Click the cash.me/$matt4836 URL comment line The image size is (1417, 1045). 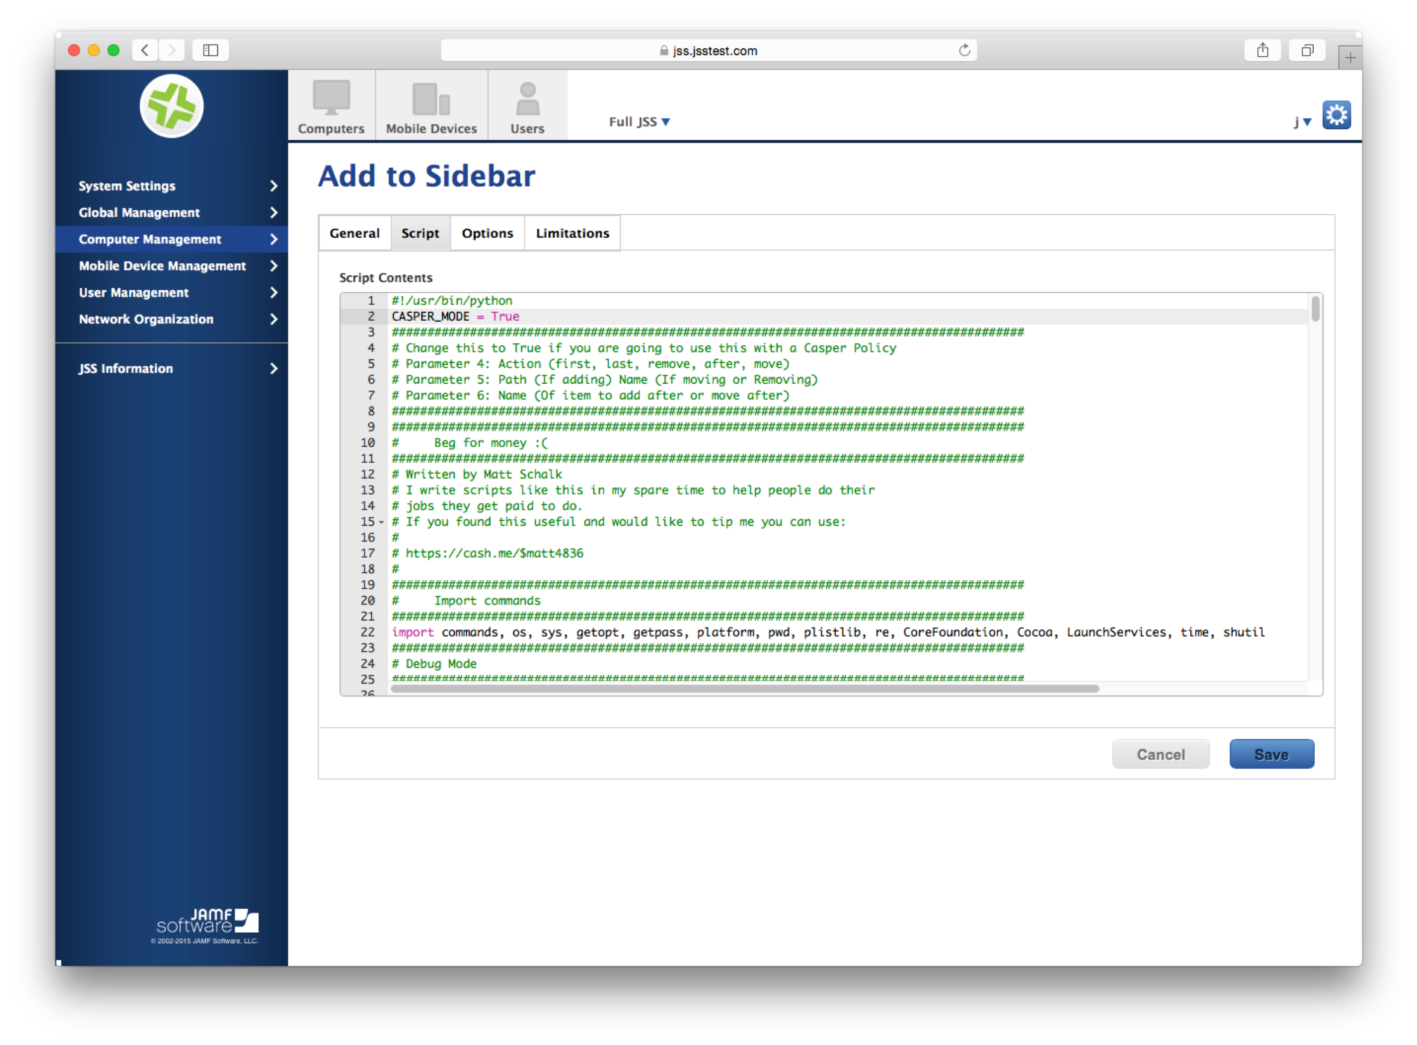point(487,553)
